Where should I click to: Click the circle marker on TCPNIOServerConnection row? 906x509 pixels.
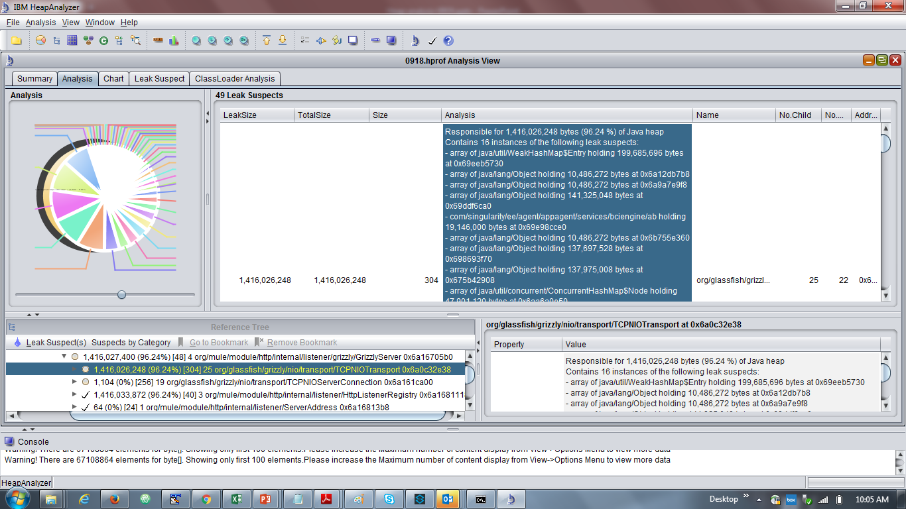pos(85,382)
